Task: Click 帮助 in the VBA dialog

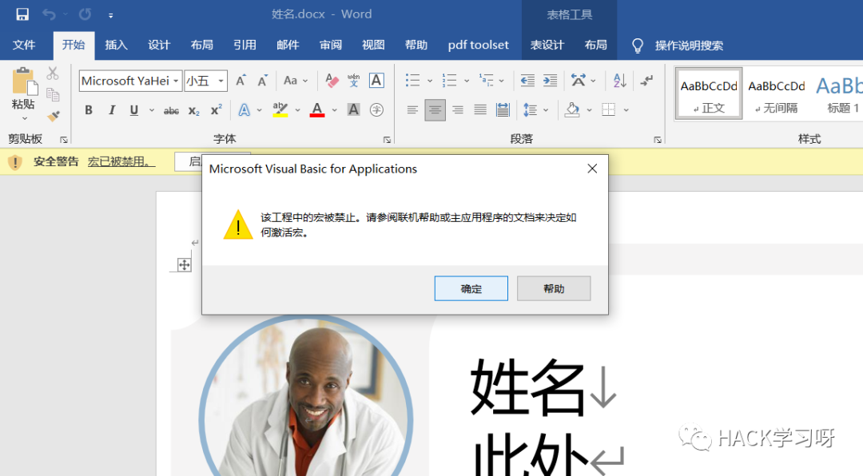Action: [554, 288]
